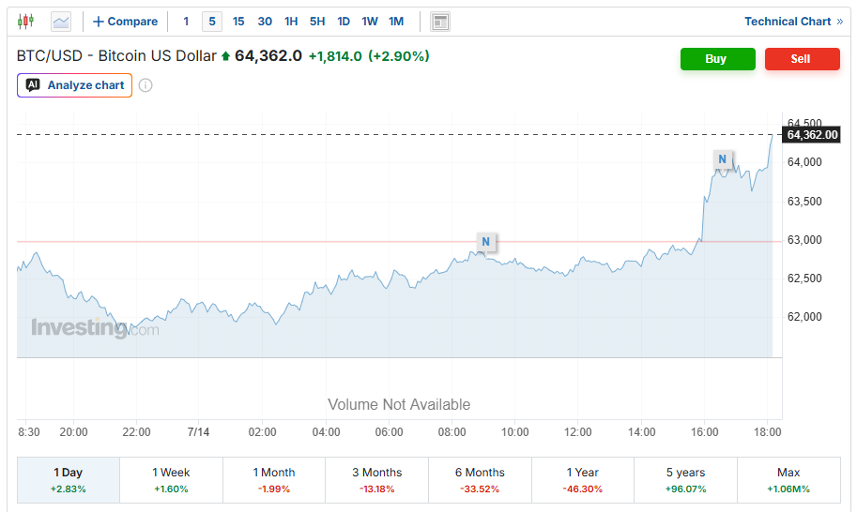Screen dimensions: 857x512
Task: Select the 1 Week range tab
Action: coord(171,480)
